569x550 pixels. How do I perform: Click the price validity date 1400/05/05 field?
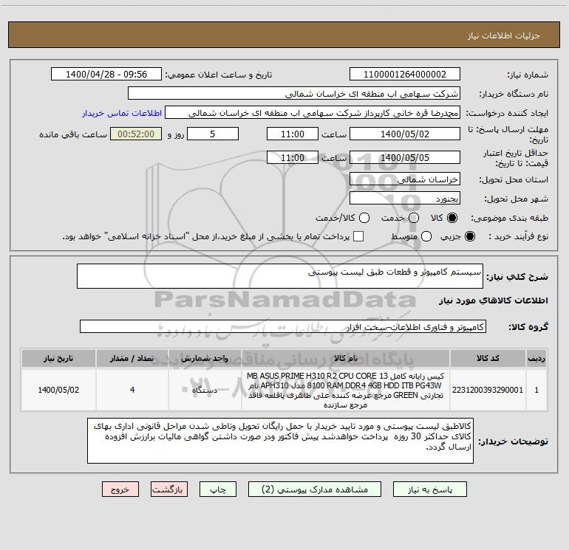(x=405, y=157)
